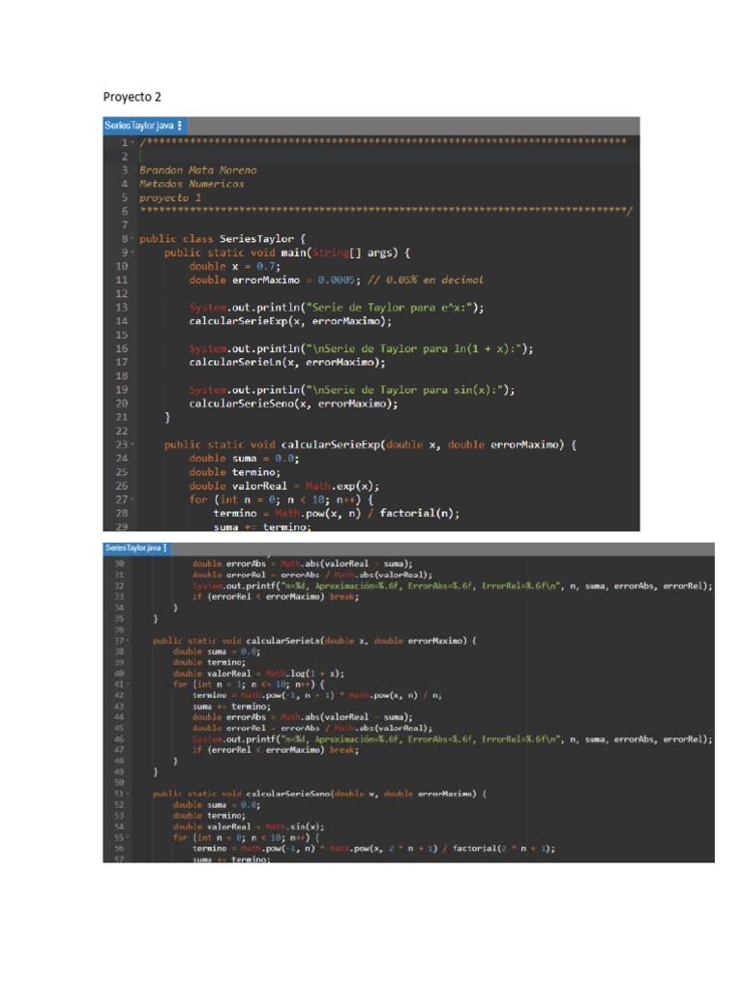Click the '// 0.05% en decimal' comment

(426, 280)
